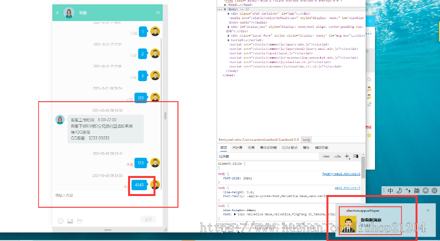
Task: Expand the div praise_box node
Action: (229, 27)
